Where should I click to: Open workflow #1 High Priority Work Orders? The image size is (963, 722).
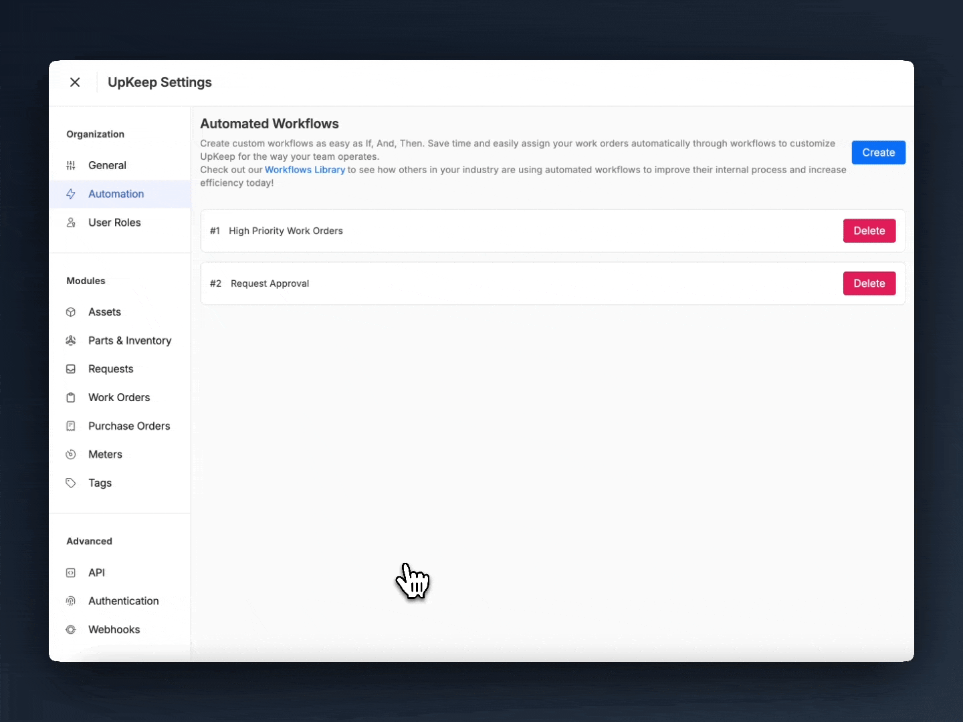point(552,231)
